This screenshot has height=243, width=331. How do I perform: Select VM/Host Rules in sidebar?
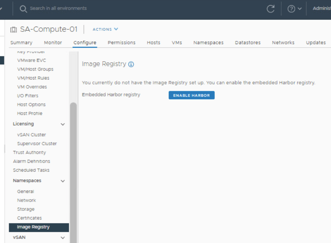(33, 78)
